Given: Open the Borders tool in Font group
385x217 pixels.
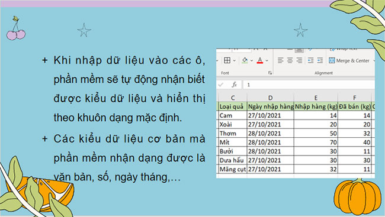Looking at the screenshot, I should (227, 60).
